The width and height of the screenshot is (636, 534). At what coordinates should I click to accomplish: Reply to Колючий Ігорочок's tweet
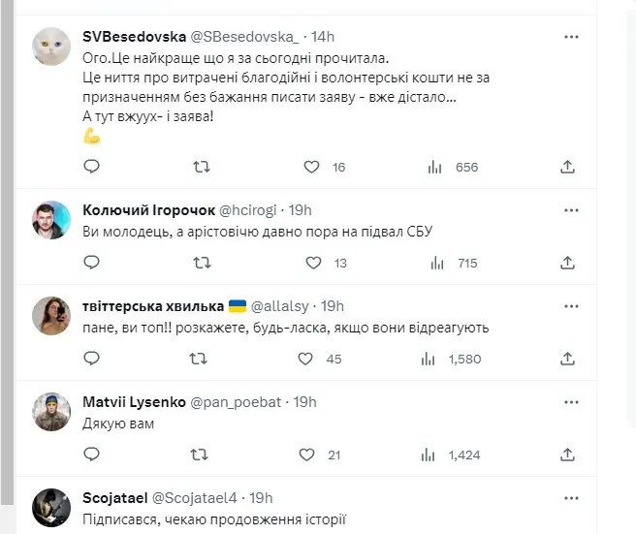pyautogui.click(x=91, y=262)
